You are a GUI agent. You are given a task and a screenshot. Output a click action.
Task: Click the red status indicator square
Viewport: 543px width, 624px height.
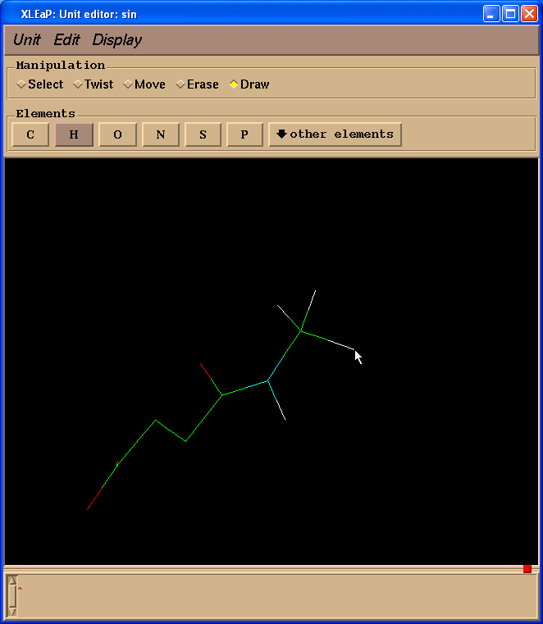pos(527,569)
